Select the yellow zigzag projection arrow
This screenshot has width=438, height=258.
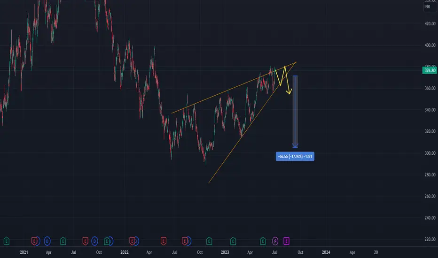pyautogui.click(x=283, y=79)
